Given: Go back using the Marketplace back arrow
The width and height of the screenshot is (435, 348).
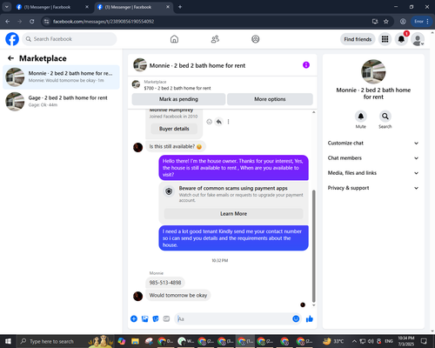Looking at the screenshot, I should (x=10, y=58).
